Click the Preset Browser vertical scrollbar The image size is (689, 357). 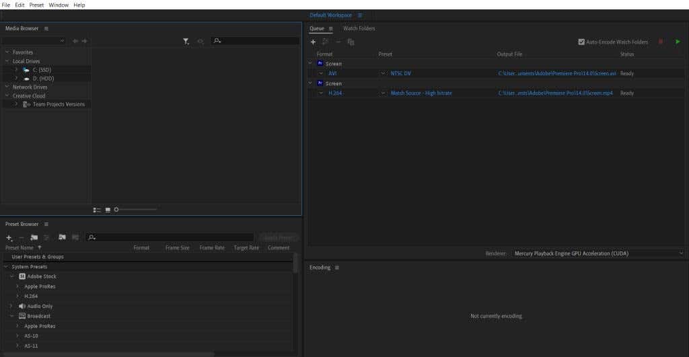click(295, 264)
